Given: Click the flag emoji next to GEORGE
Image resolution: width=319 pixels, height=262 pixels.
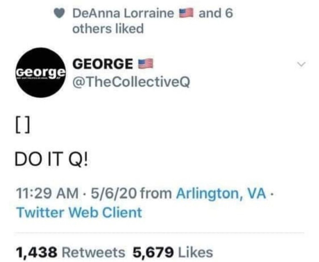Looking at the screenshot, I should click(146, 64).
